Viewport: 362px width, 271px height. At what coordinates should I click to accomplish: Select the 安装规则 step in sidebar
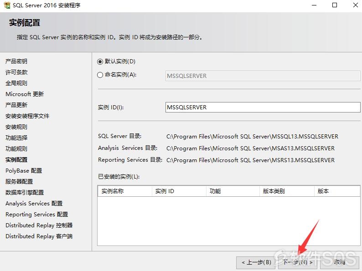(16, 127)
